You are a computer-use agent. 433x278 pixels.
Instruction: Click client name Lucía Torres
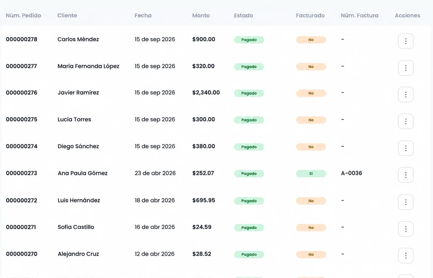(74, 120)
